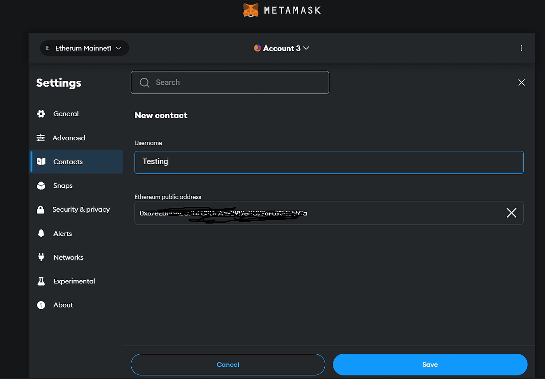
Task: Cancel adding the new contact
Action: 228,365
